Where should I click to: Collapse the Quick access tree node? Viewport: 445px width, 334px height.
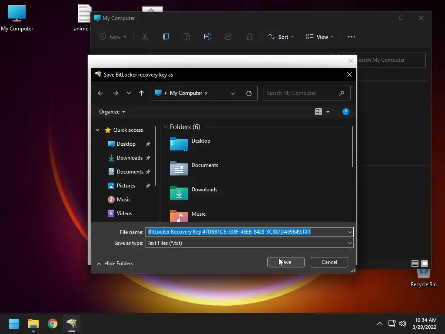click(98, 130)
